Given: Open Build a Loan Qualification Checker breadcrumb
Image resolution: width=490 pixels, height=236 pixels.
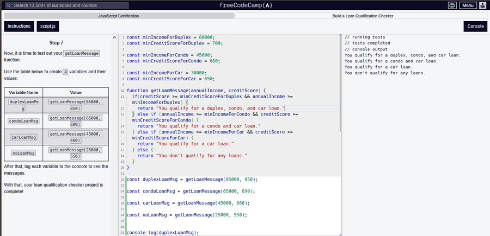Looking at the screenshot, I should 363,16.
